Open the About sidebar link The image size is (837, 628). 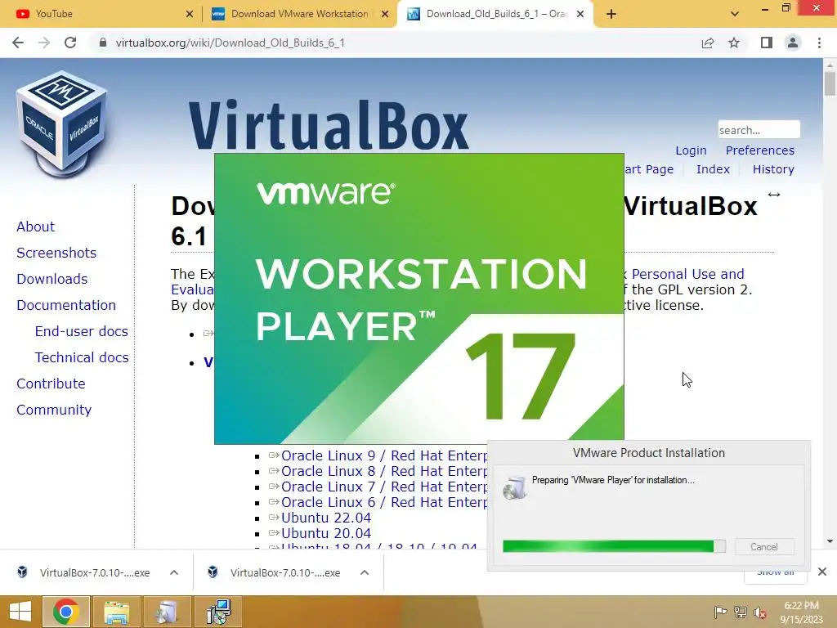pyautogui.click(x=35, y=227)
